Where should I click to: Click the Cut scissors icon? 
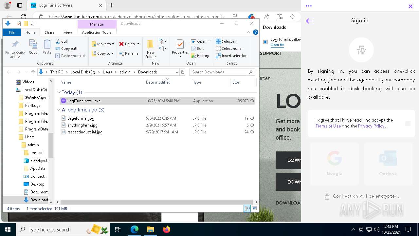[58, 41]
